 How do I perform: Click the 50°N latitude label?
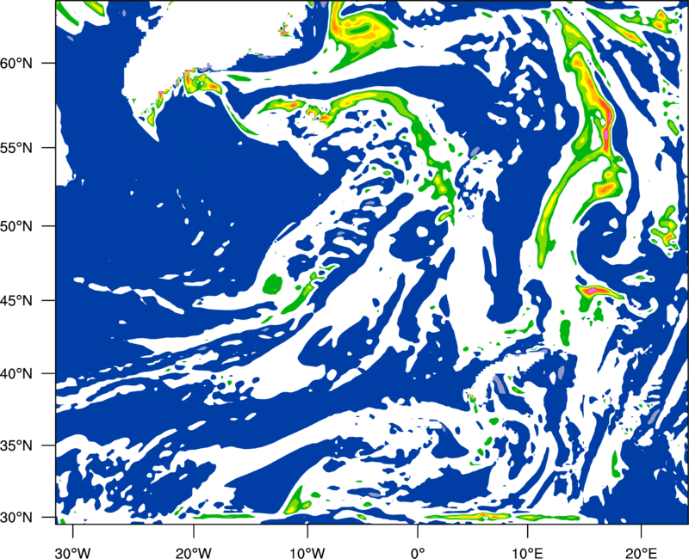tap(16, 226)
